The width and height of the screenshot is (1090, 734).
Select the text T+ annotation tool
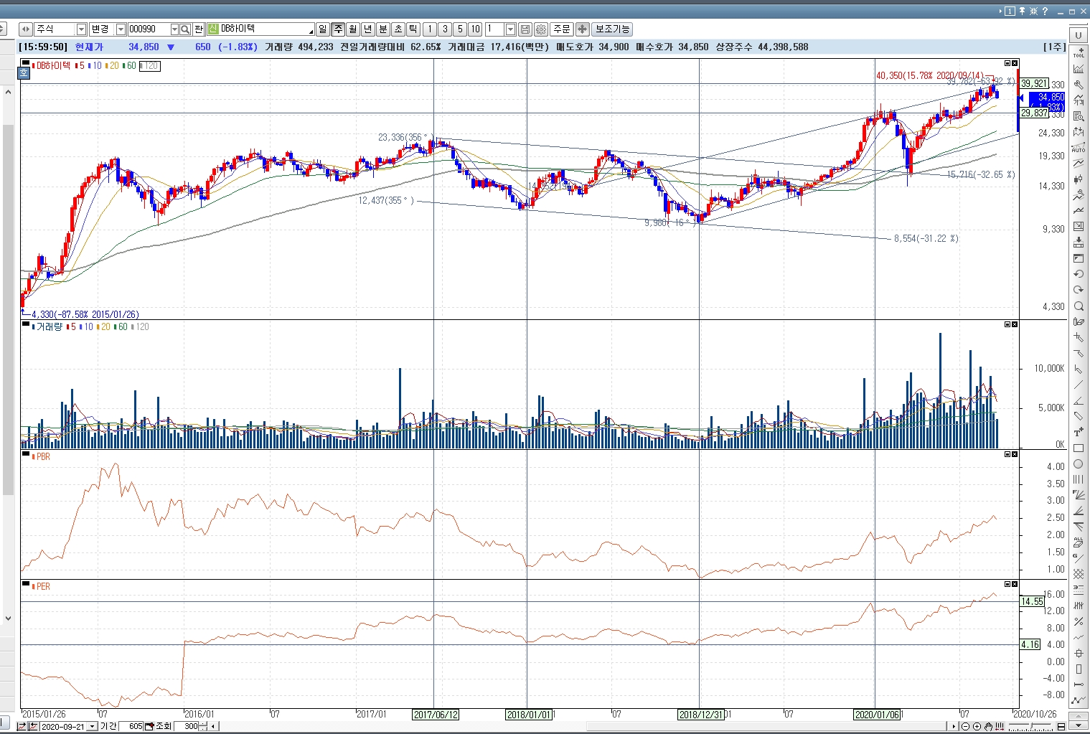tap(1079, 432)
